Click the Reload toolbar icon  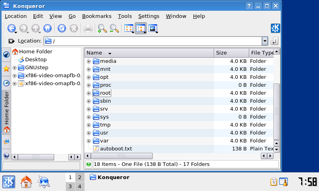[x=61, y=28]
